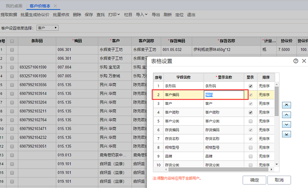Open help icon in 表格设置 dialog
The height and width of the screenshot is (188, 308).
tap(296, 61)
